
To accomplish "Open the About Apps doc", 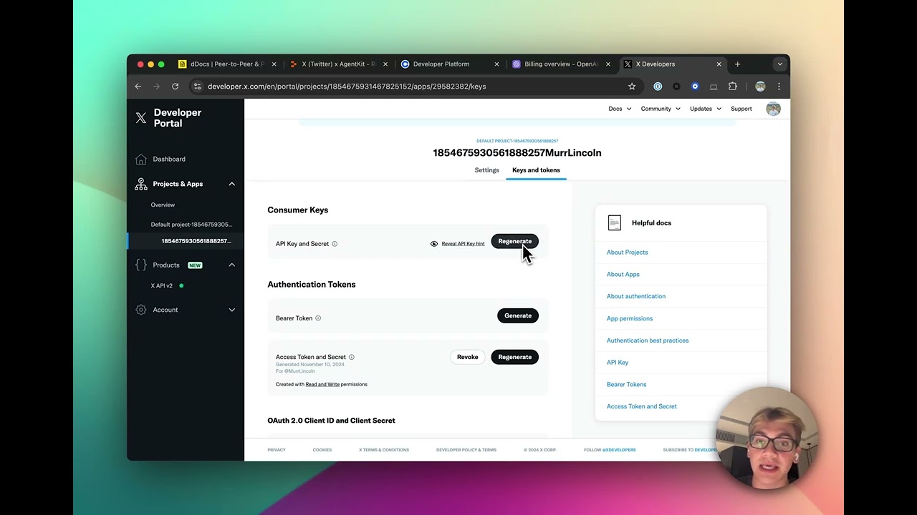I will (x=623, y=274).
